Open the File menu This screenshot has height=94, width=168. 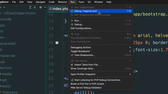pos(14,2)
